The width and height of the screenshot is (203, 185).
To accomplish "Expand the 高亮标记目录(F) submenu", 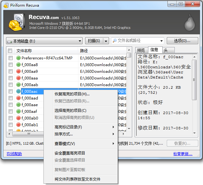I will click(x=113, y=127).
